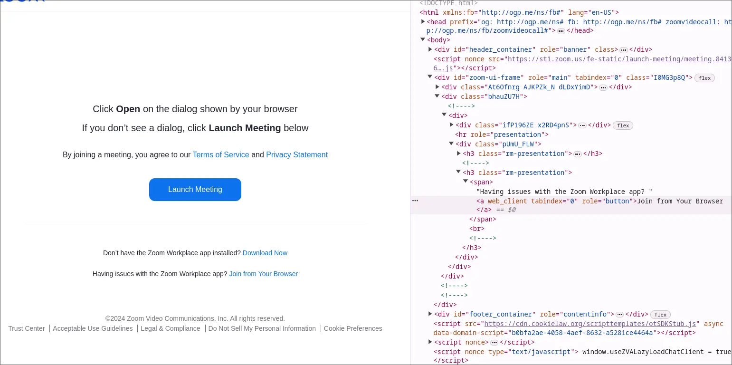The width and height of the screenshot is (732, 365).
Task: Collapse the pUmU_FLW div node
Action: [451, 144]
